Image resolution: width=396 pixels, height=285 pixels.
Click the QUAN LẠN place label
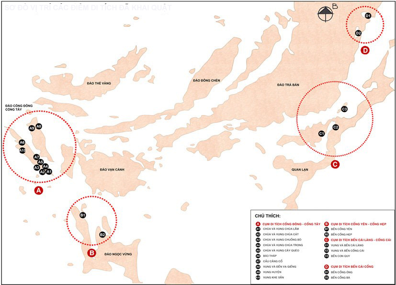pyautogui.click(x=301, y=170)
